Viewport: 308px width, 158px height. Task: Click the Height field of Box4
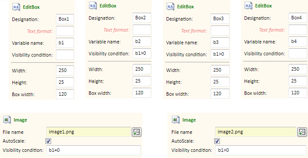pyautogui.click(x=298, y=81)
